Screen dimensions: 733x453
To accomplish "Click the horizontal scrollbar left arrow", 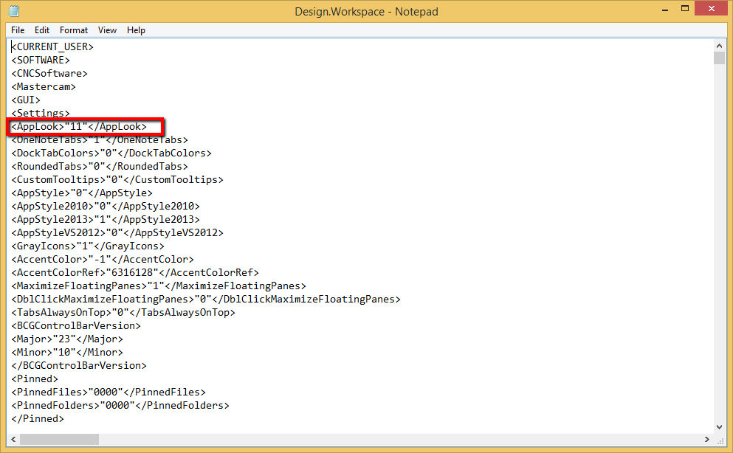I will pos(13,439).
